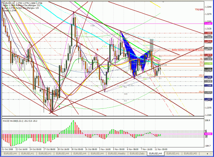Image resolution: width=214 pixels, height=157 pixels.
Task: Click the gray 1.3050 price label
Action: pyautogui.click(x=208, y=37)
